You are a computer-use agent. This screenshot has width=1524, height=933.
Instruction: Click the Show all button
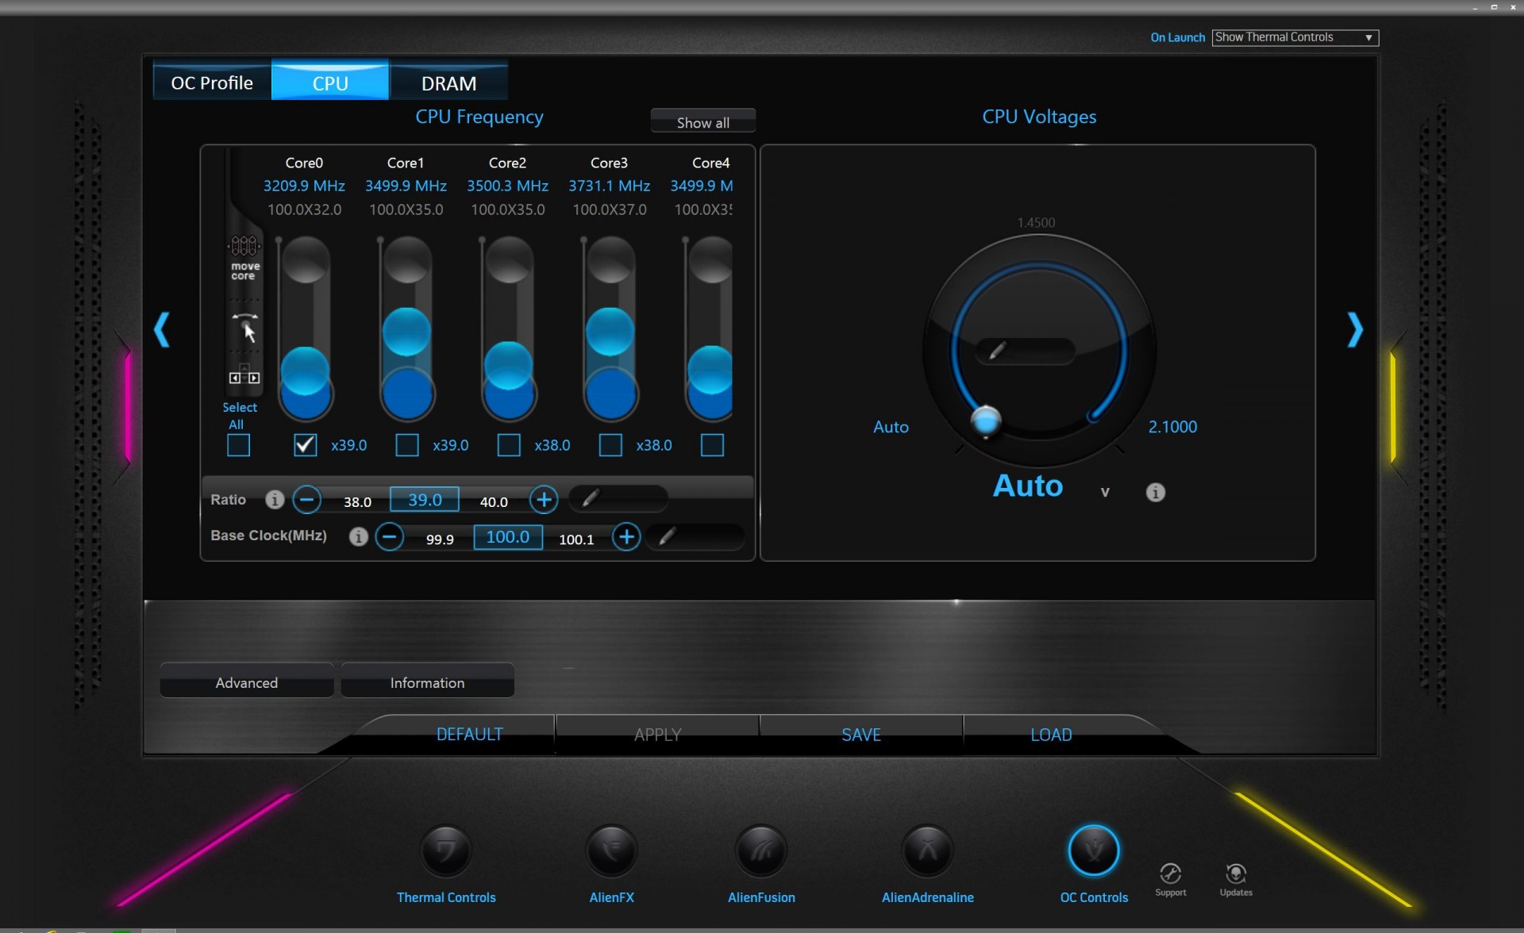coord(702,122)
